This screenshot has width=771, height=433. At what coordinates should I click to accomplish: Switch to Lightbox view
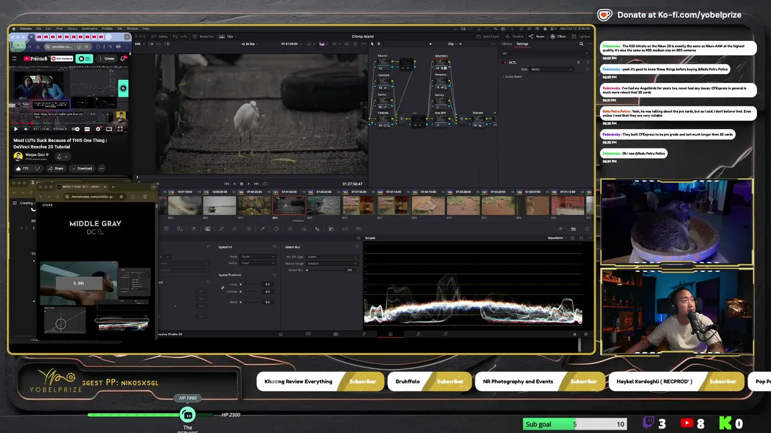(x=581, y=37)
